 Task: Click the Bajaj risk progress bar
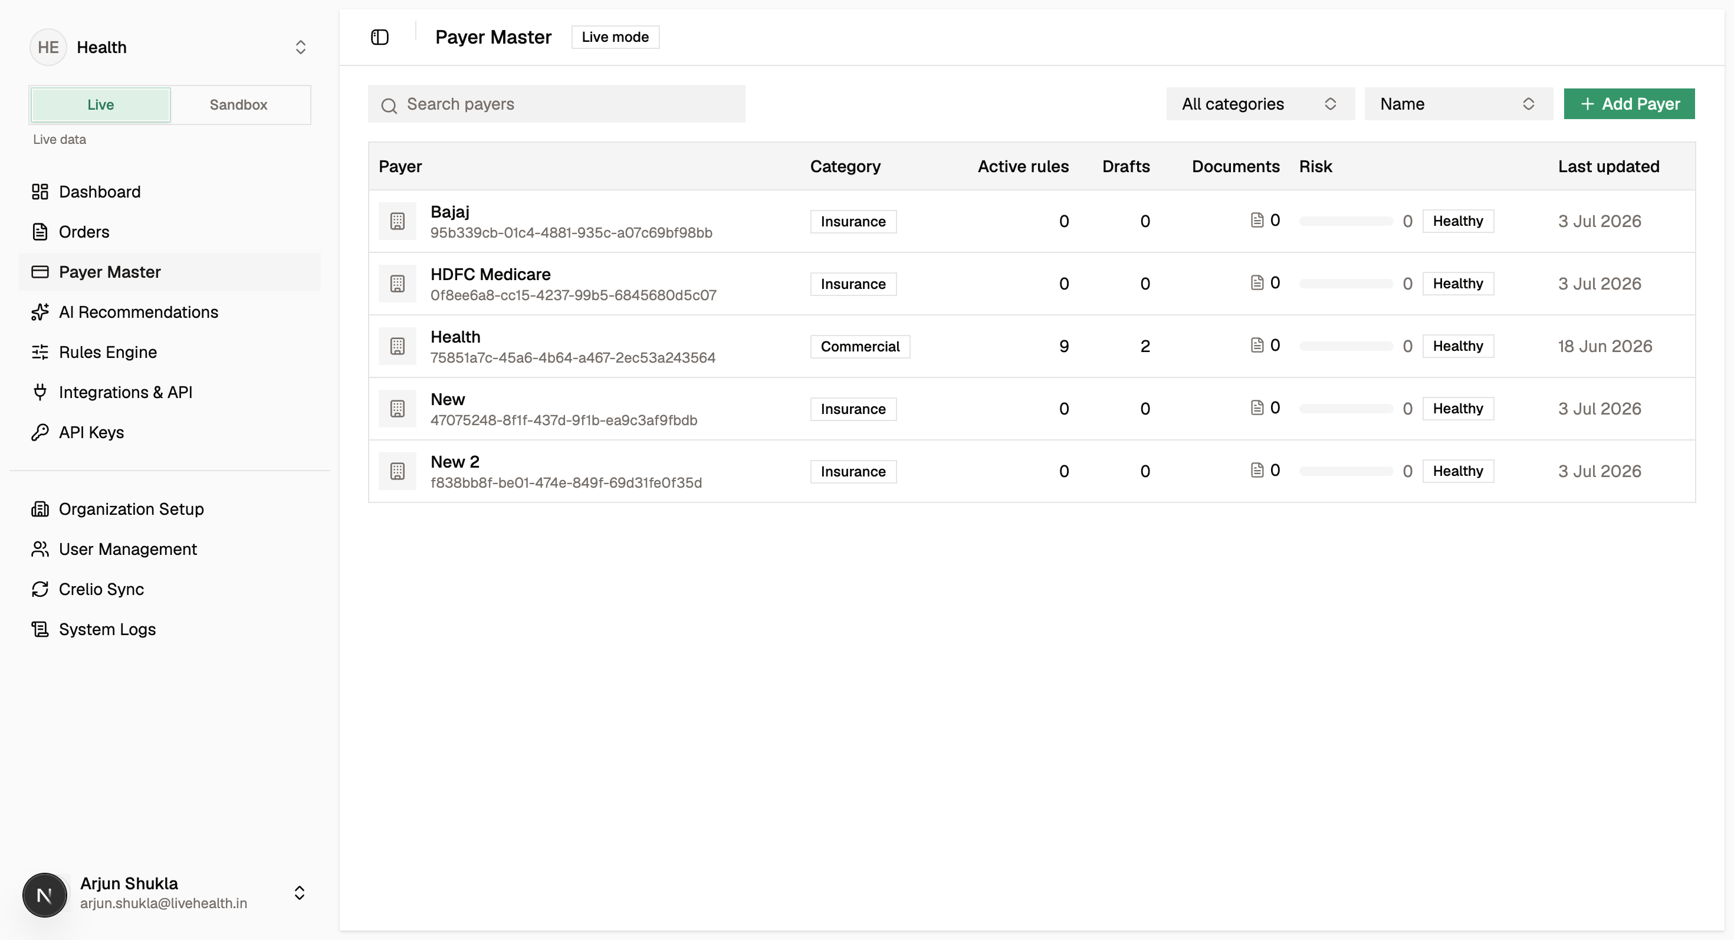(x=1345, y=221)
